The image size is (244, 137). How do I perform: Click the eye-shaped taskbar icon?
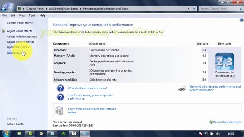point(41,134)
